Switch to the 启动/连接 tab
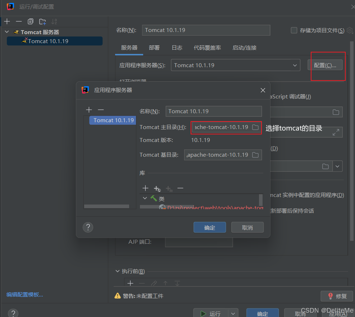The width and height of the screenshot is (355, 317). coord(244,48)
